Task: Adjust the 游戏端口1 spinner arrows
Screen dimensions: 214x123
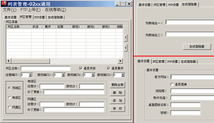Action: pos(63,75)
